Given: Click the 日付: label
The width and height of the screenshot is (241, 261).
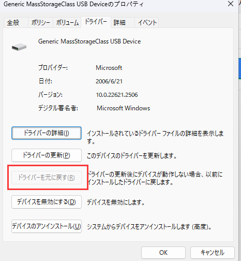Looking at the screenshot, I should 46,81.
